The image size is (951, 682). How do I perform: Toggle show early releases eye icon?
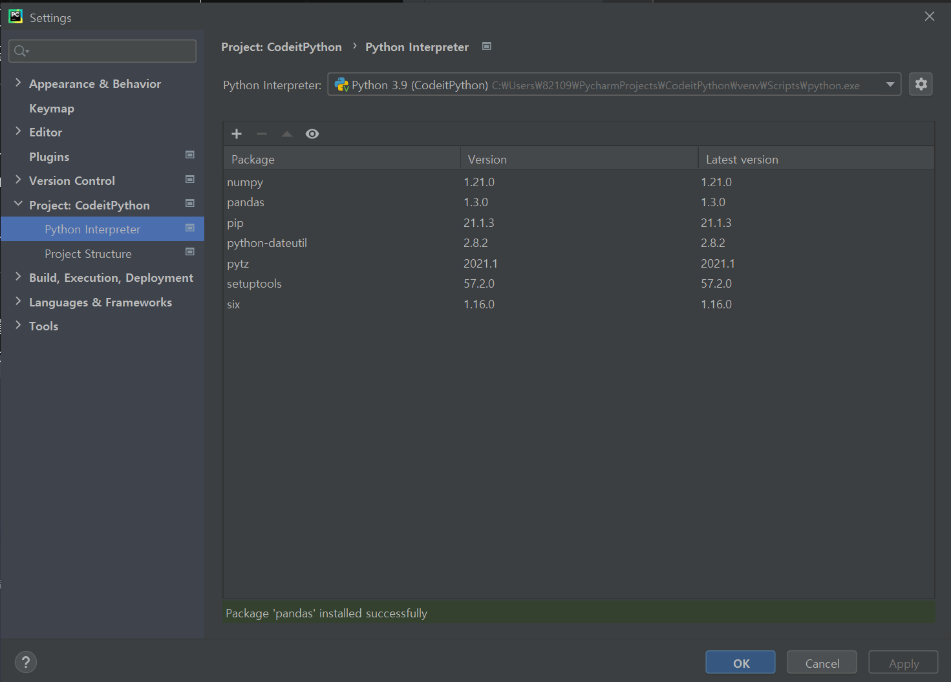(x=312, y=134)
